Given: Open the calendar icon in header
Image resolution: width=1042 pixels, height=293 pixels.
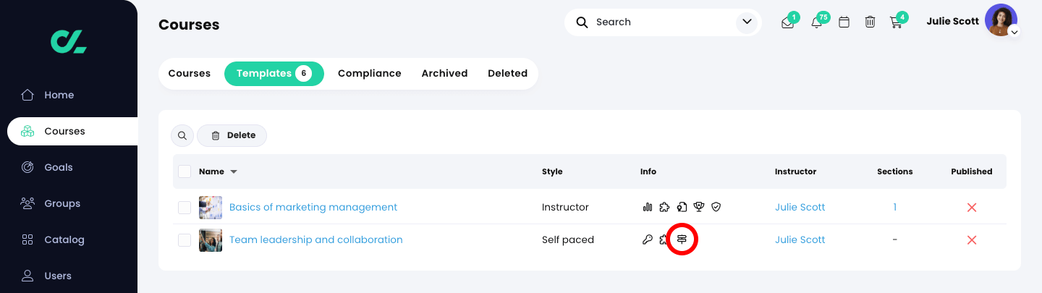Looking at the screenshot, I should [844, 22].
